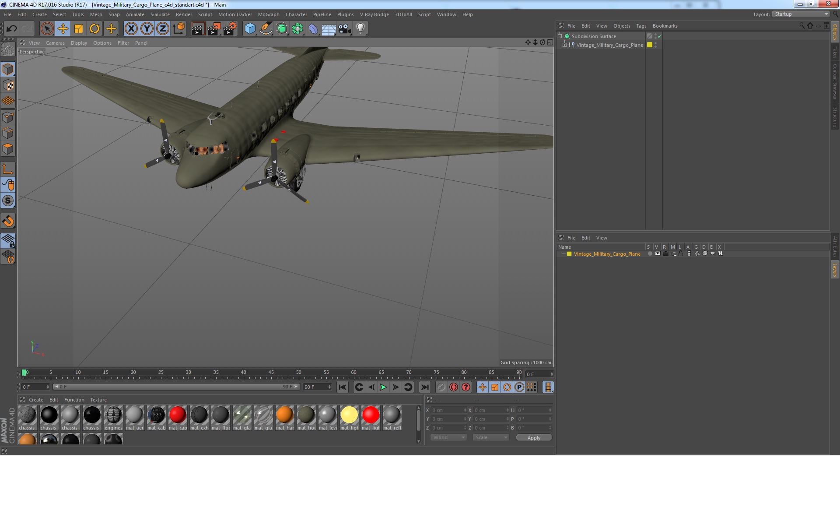Open the Light object icon
The width and height of the screenshot is (840, 507).
[360, 29]
